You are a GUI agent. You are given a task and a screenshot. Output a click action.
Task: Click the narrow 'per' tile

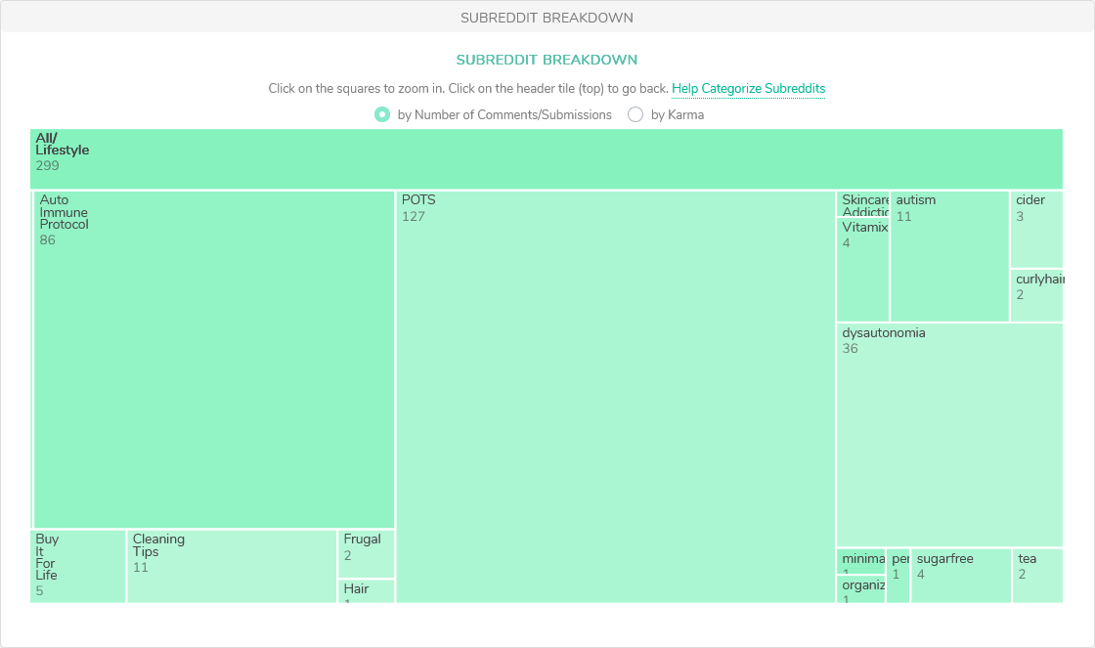898,576
